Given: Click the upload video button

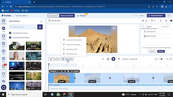Looking at the screenshot, I should click(x=40, y=27).
